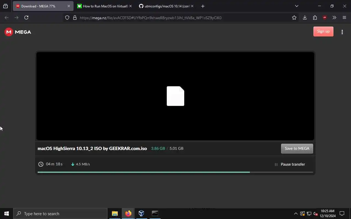The width and height of the screenshot is (351, 219).
Task: Click the file preview document icon
Action: click(x=175, y=96)
